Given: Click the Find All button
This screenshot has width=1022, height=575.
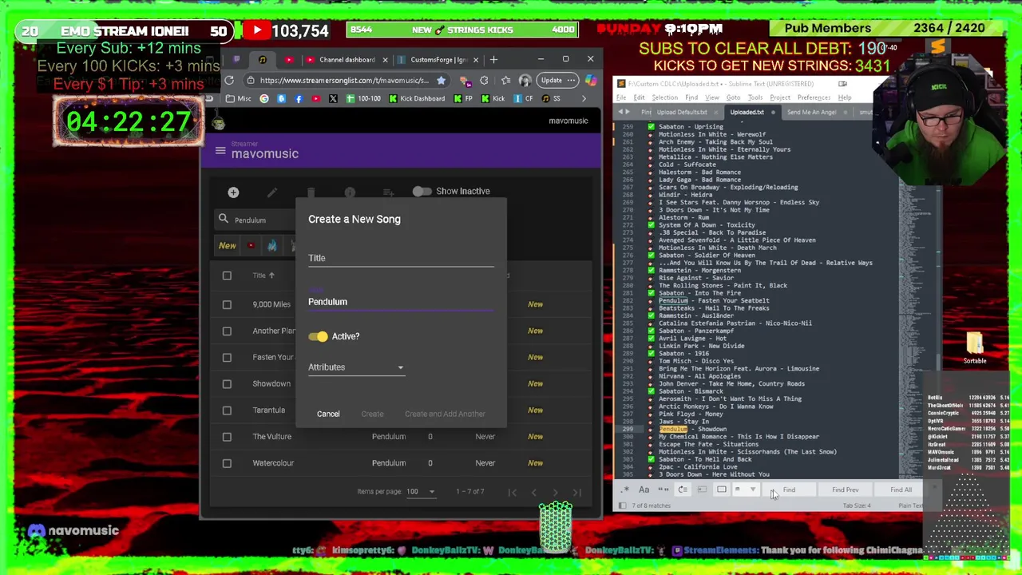Looking at the screenshot, I should [901, 490].
